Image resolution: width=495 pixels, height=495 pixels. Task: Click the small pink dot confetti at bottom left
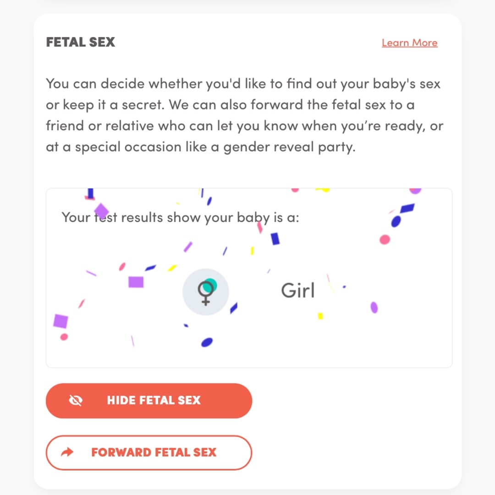64,337
